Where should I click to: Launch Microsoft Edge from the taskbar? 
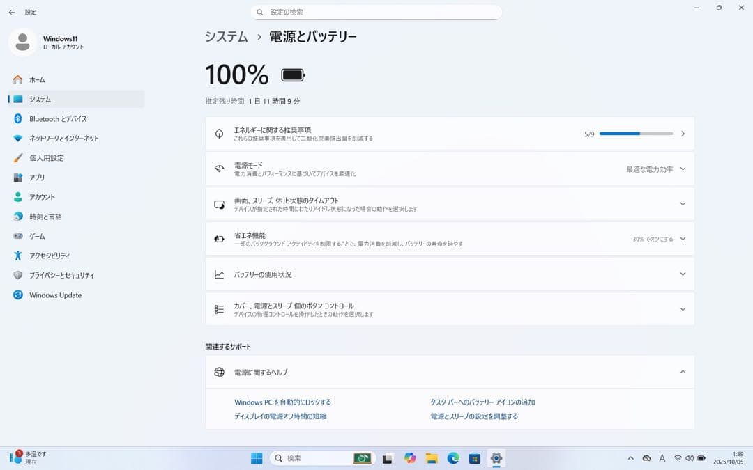(x=453, y=458)
